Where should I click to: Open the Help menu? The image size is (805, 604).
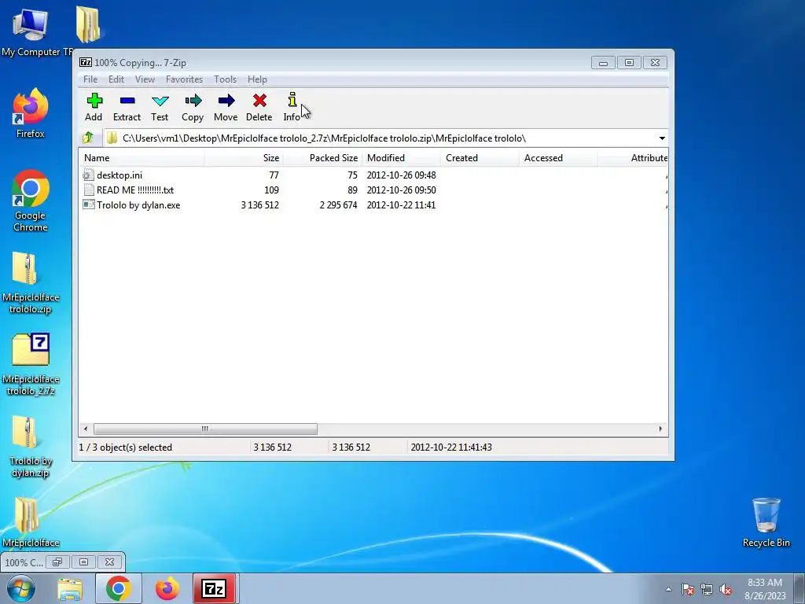click(257, 79)
